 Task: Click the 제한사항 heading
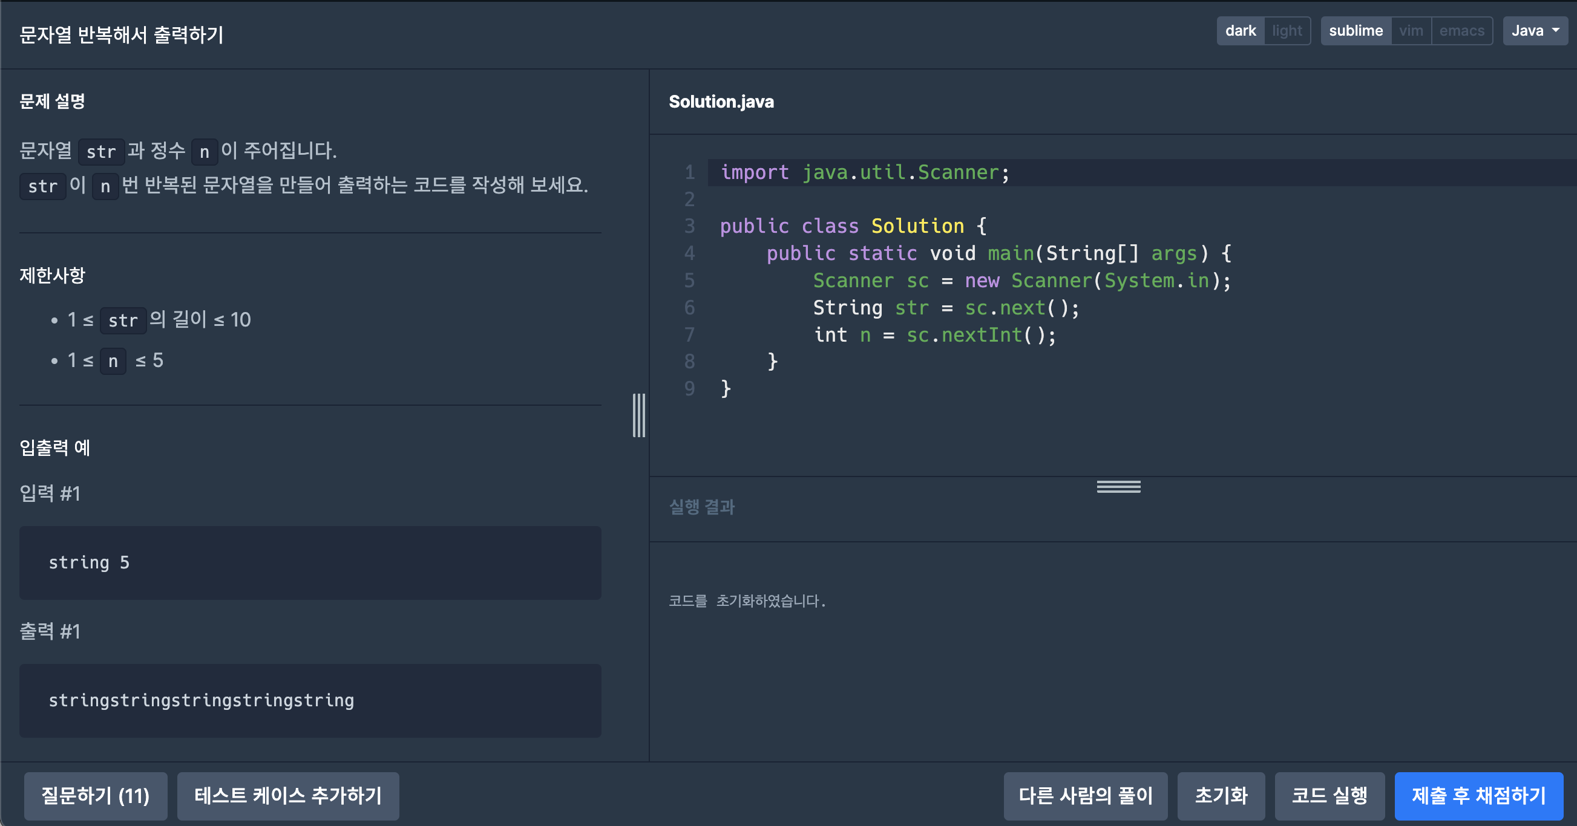click(52, 275)
